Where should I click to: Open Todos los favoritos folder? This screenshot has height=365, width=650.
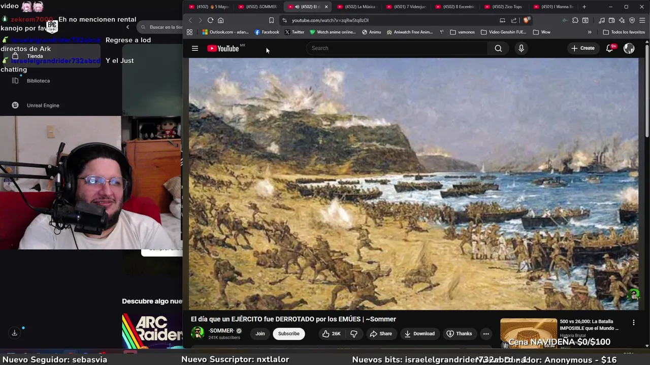(x=624, y=32)
